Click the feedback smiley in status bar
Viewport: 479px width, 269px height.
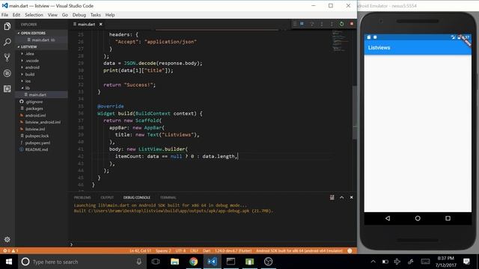tap(350, 251)
